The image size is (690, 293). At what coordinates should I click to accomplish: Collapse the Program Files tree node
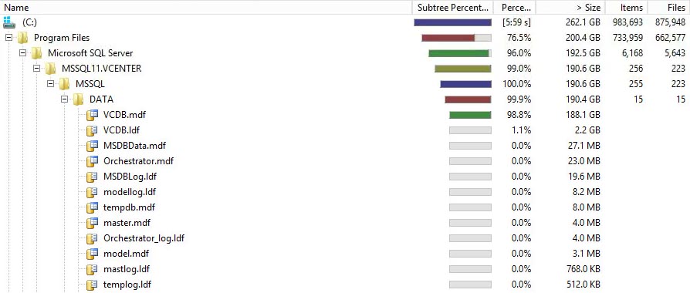click(8, 38)
